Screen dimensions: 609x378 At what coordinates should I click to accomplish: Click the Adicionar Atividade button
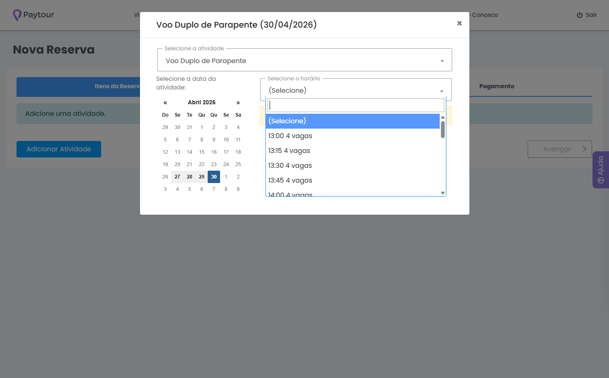59,149
